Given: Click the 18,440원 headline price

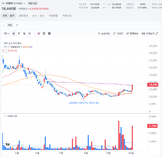Looking at the screenshot, I should pos(9,9).
